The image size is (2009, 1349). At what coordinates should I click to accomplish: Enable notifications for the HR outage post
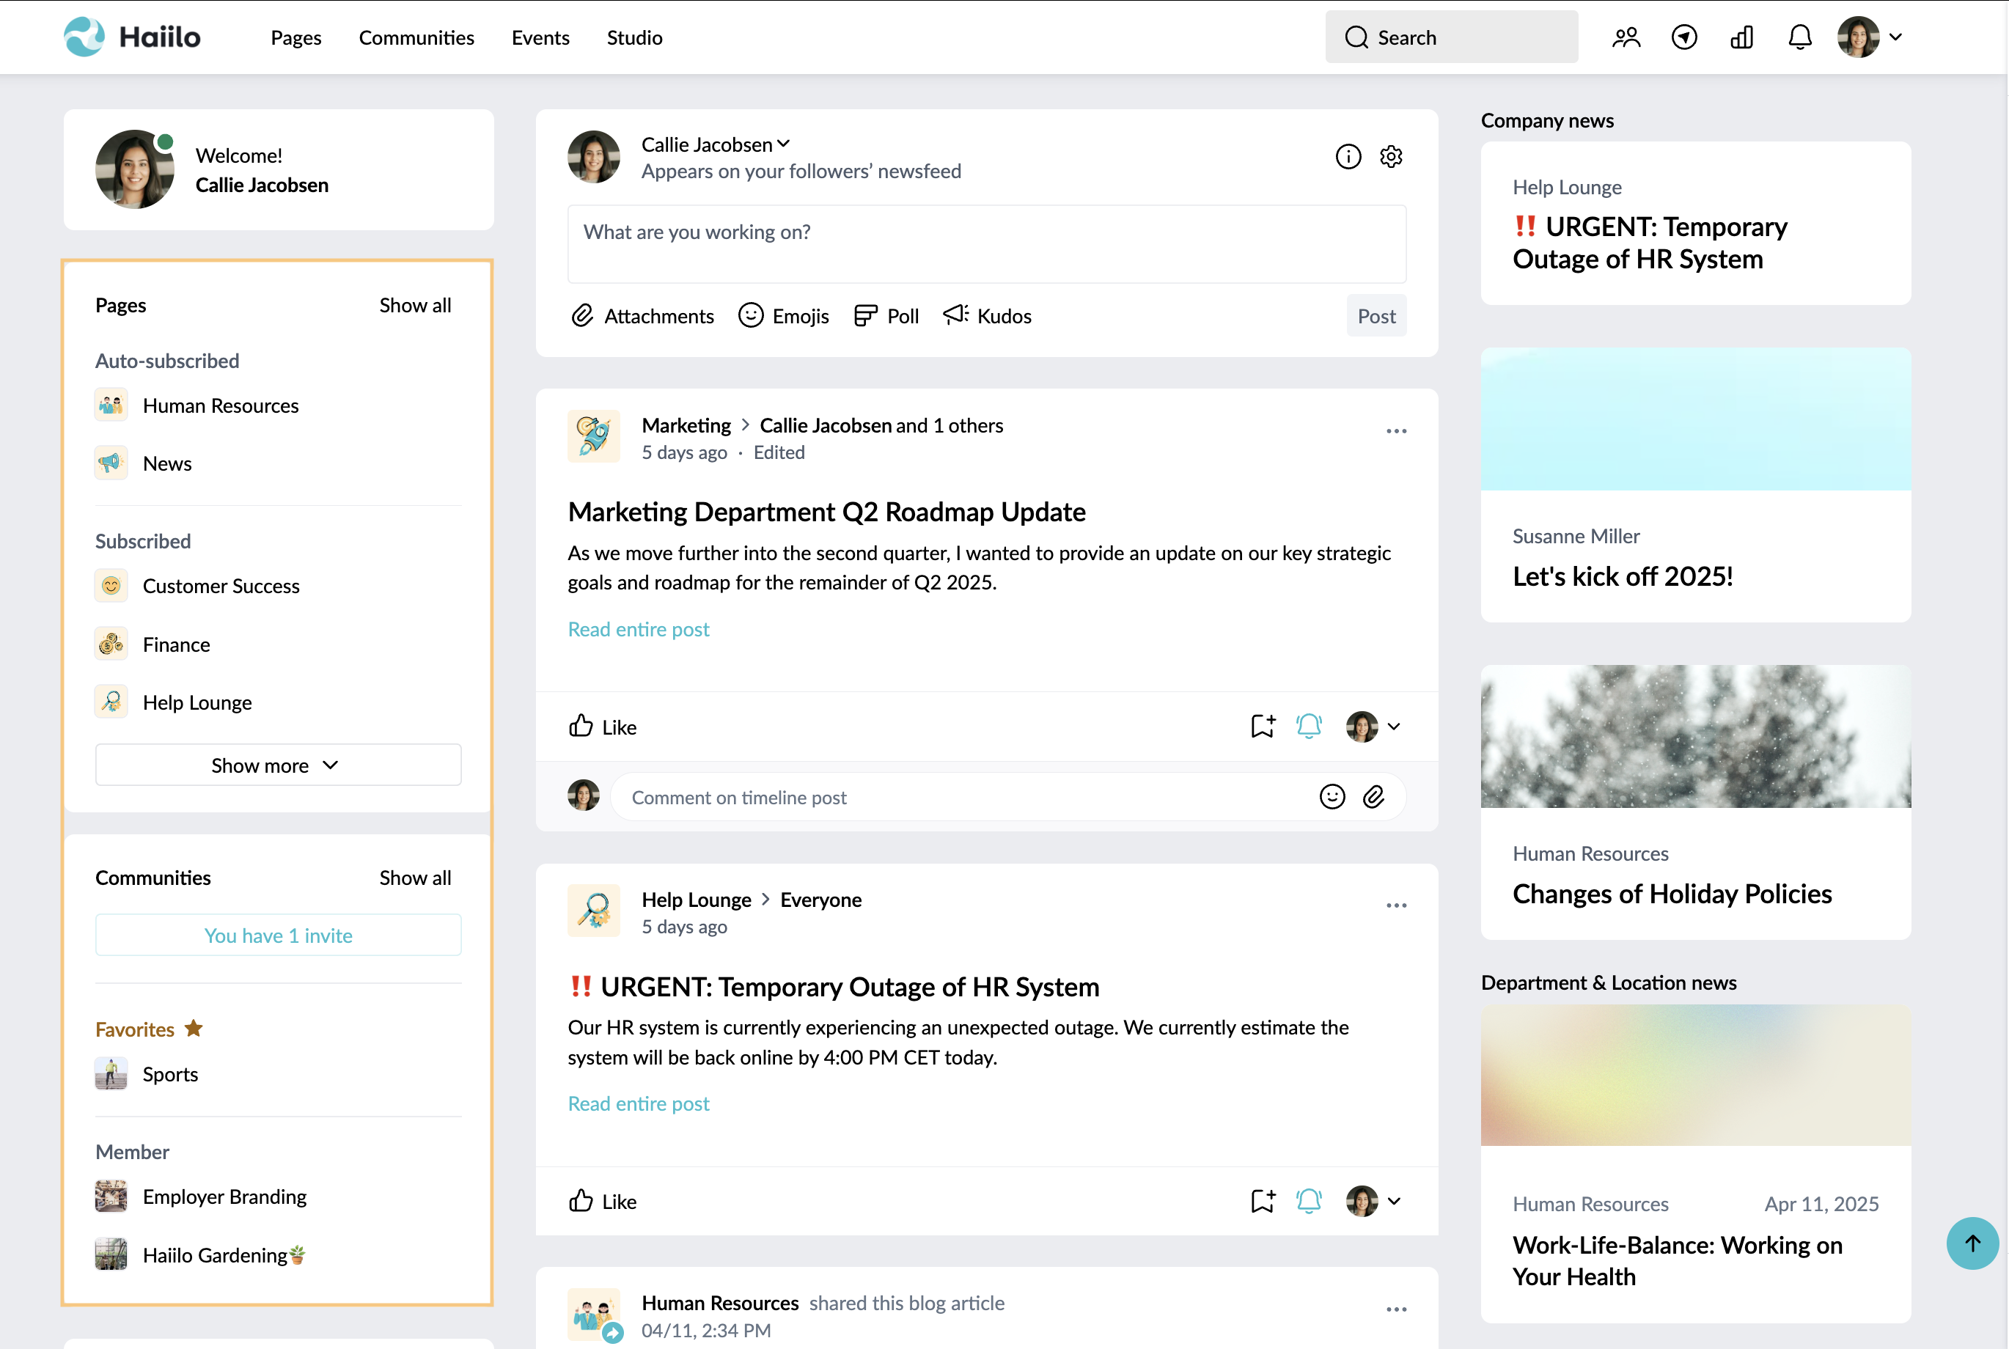[1309, 1201]
